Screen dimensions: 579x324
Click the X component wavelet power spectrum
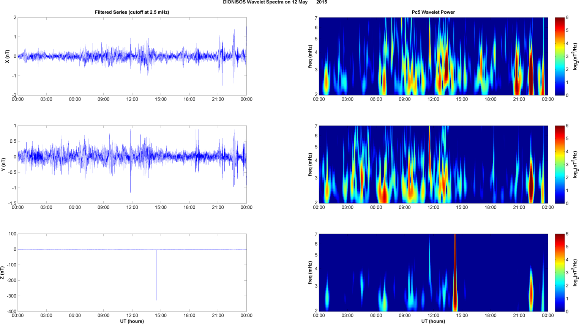point(433,56)
